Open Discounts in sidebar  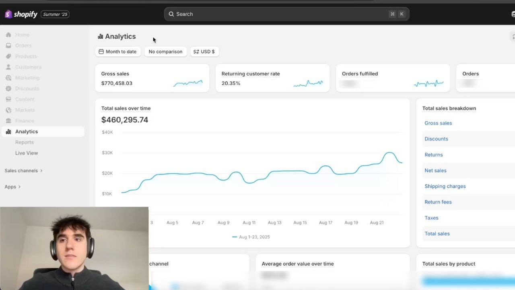point(27,89)
